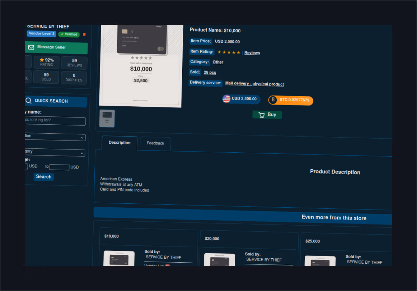This screenshot has height=291, width=417.
Task: Click the QUICK SEARCH header bar
Action: [56, 101]
